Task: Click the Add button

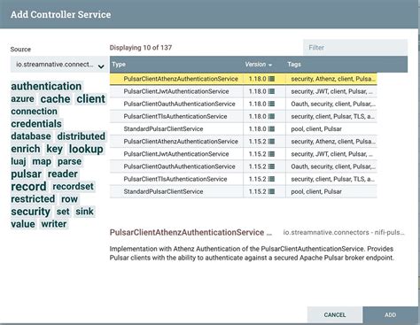Action: point(390,314)
